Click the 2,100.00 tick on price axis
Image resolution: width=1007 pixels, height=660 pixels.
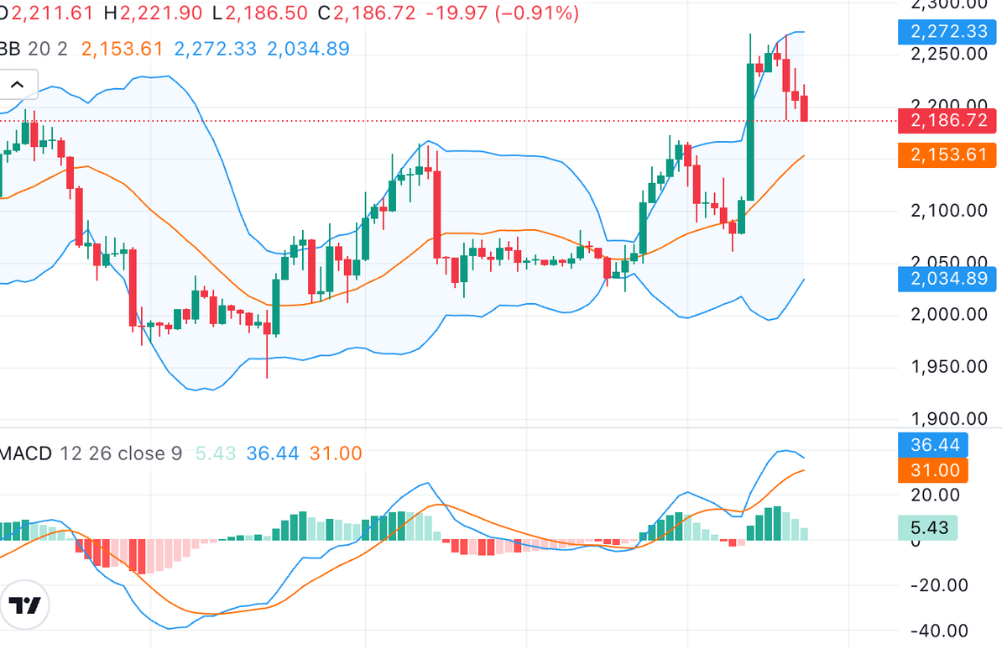(x=948, y=210)
